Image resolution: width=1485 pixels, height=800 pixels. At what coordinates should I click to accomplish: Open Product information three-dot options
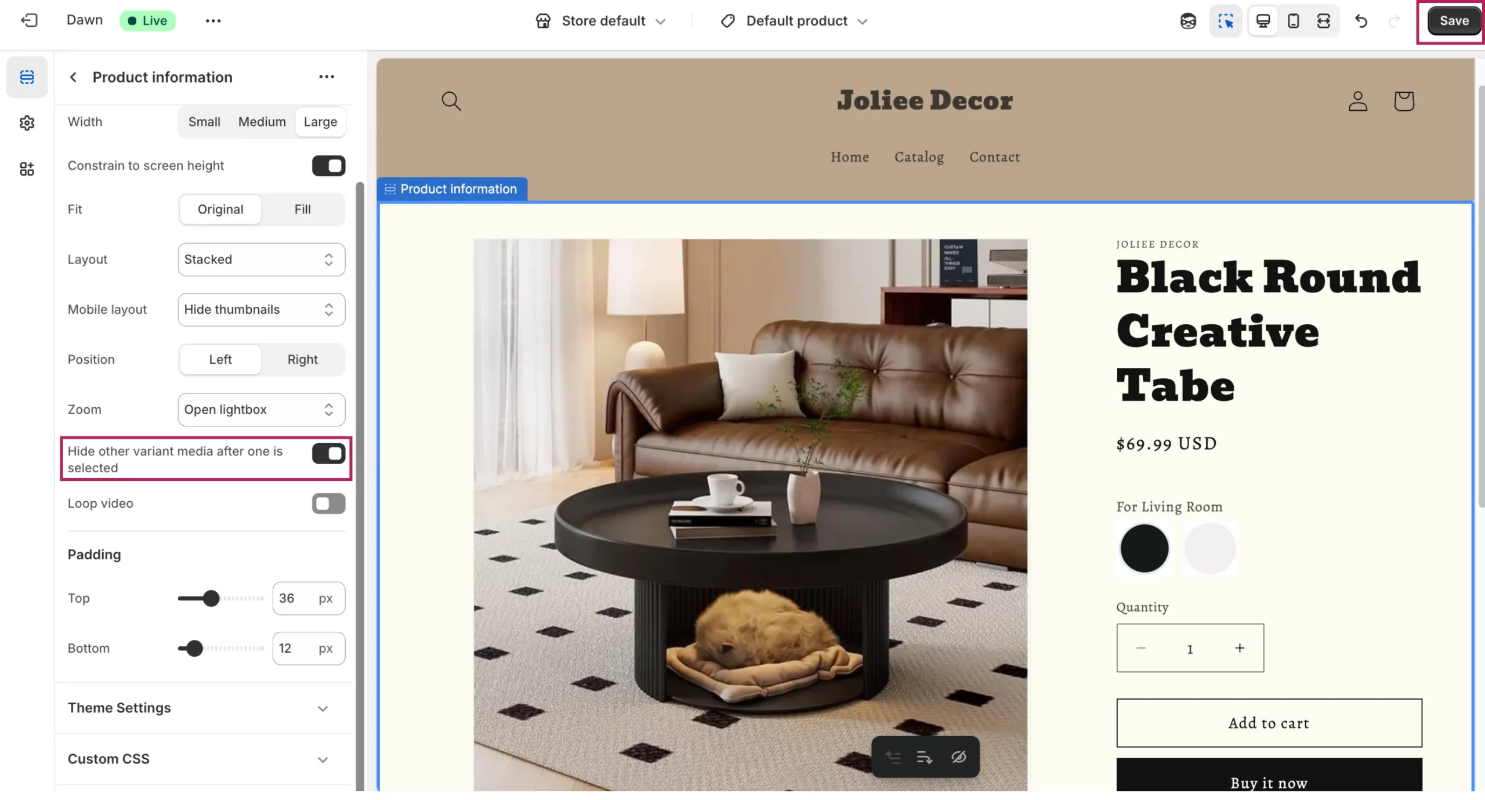327,77
